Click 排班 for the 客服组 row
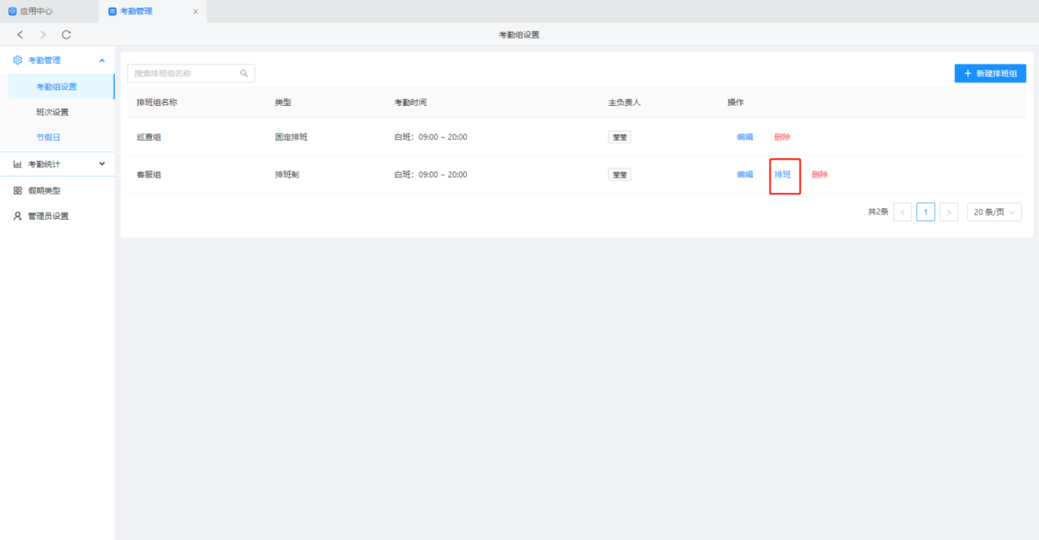 [783, 174]
